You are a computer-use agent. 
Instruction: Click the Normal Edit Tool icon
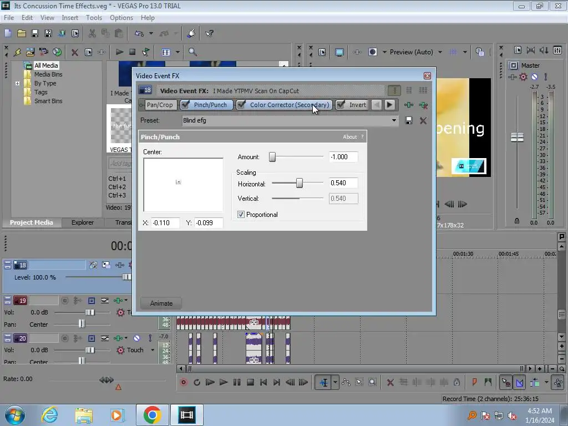324,382
